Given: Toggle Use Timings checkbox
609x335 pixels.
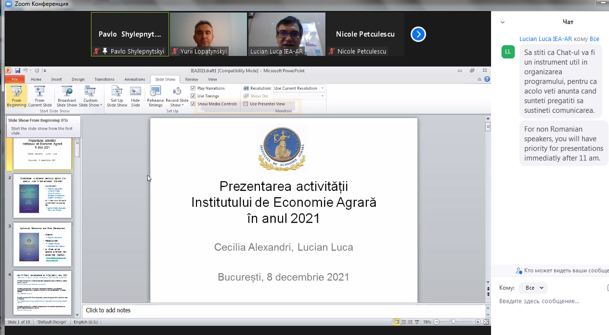Looking at the screenshot, I should (193, 96).
